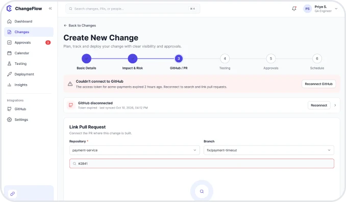Open Deployment from the sidebar
346x202 pixels.
29,74
